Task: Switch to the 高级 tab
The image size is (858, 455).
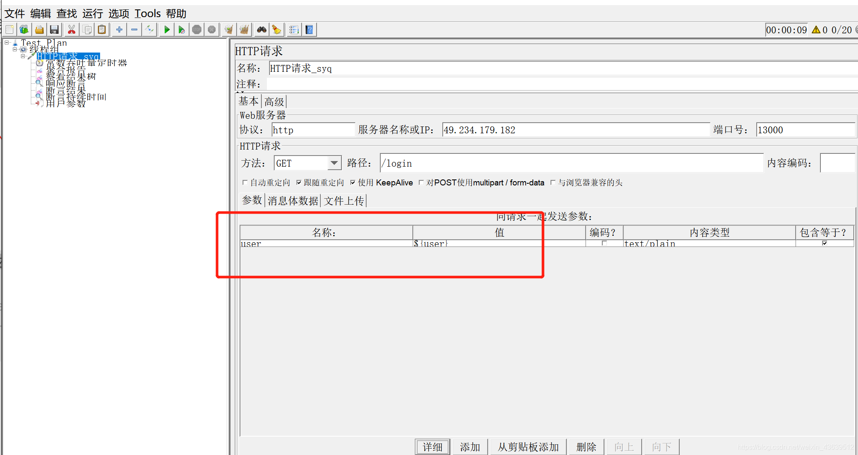Action: coord(274,101)
